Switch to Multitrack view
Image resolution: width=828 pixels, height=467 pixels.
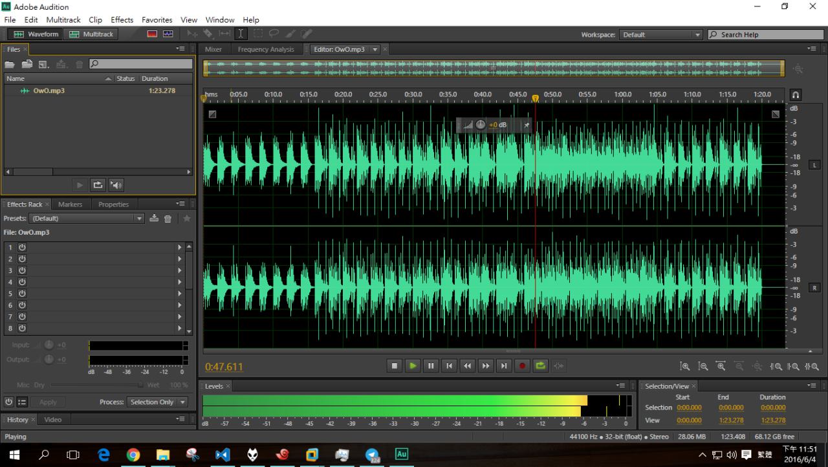pyautogui.click(x=91, y=34)
